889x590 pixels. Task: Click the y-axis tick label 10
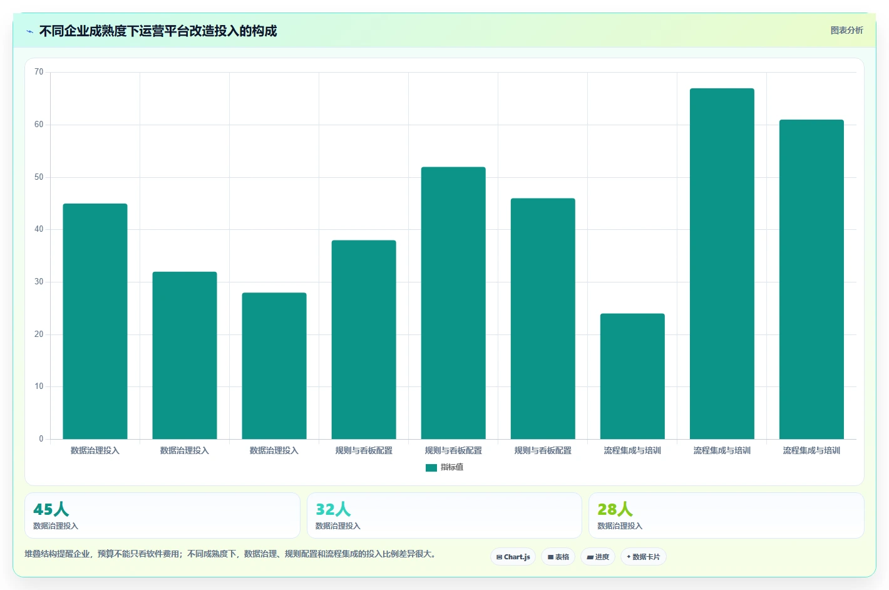click(x=39, y=386)
